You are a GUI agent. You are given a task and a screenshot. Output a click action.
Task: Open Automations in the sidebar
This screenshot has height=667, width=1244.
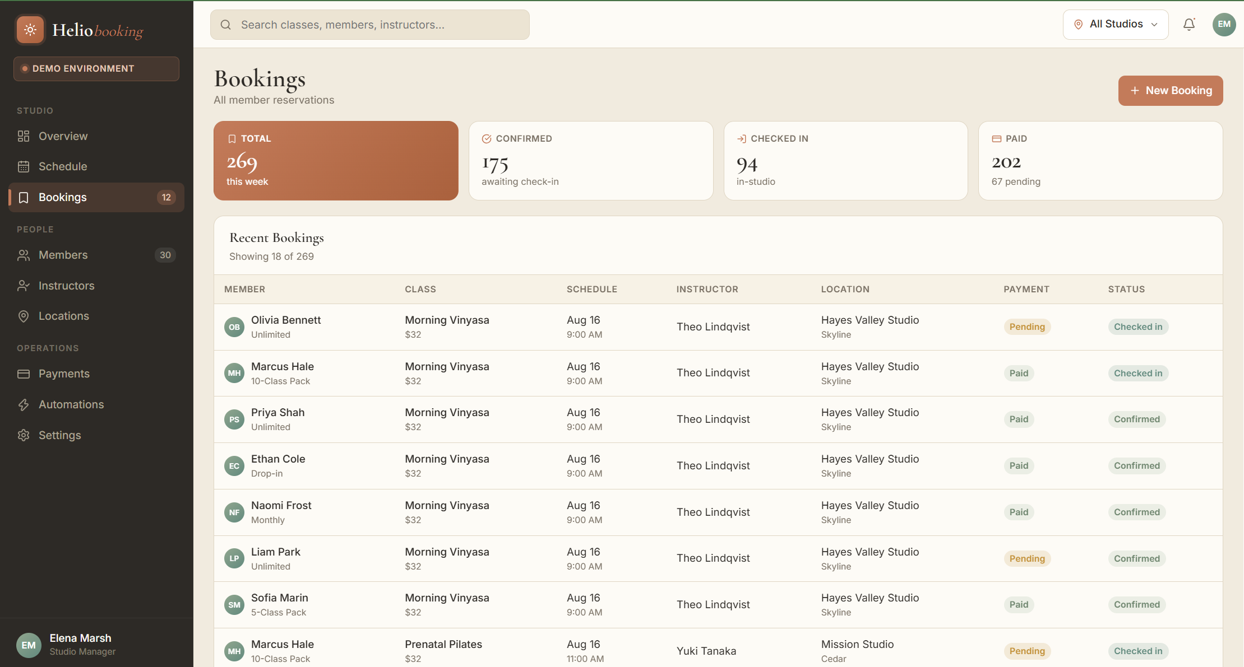click(x=96, y=404)
